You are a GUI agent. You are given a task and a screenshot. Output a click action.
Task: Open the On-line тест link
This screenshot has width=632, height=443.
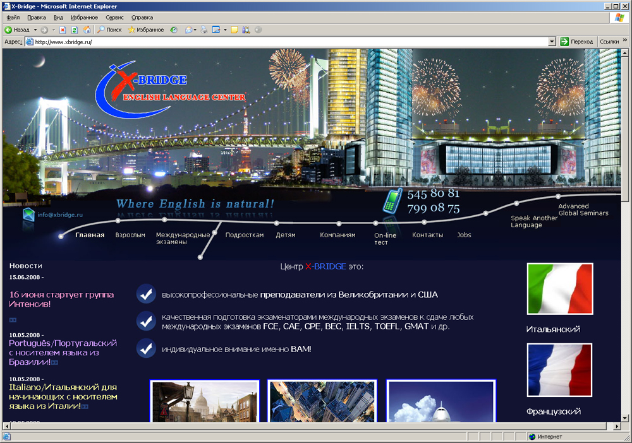click(x=386, y=239)
